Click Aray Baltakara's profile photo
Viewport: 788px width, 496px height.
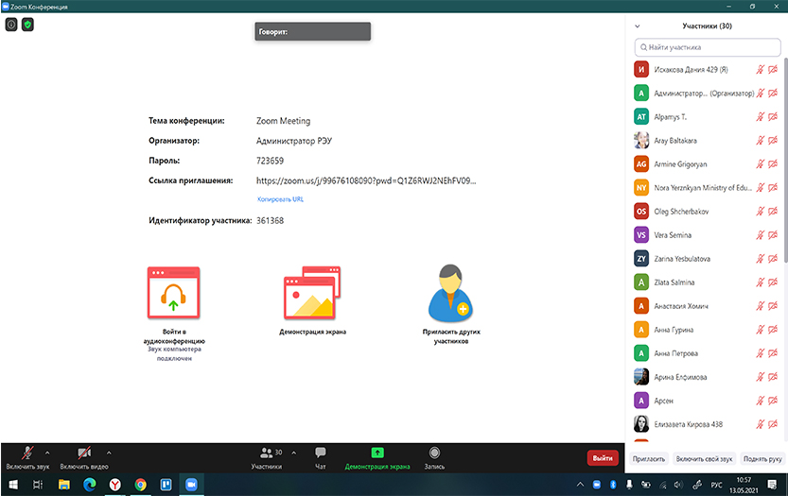pyautogui.click(x=641, y=140)
